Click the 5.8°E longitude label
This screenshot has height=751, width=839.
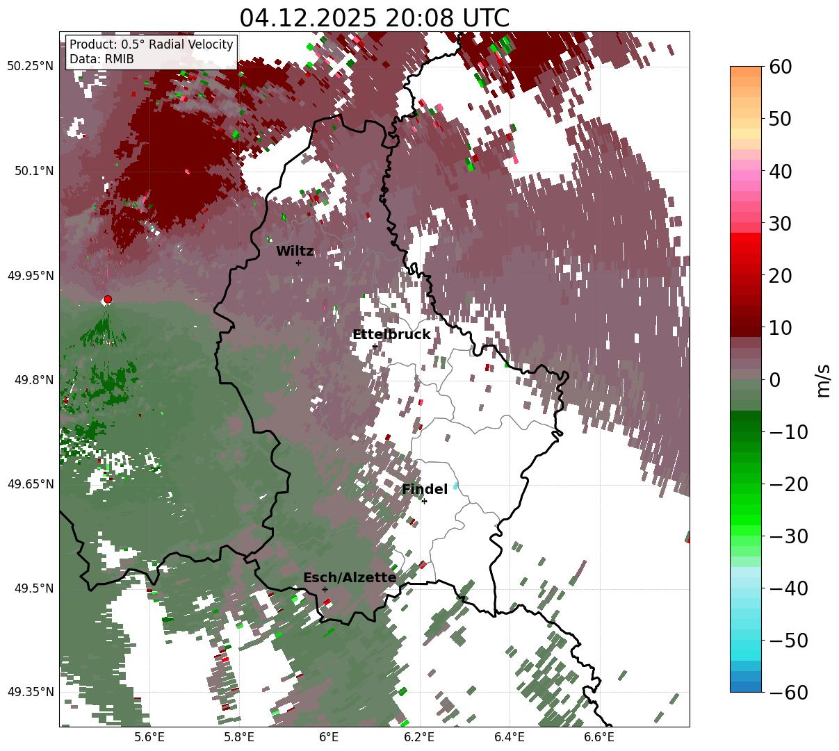(239, 737)
